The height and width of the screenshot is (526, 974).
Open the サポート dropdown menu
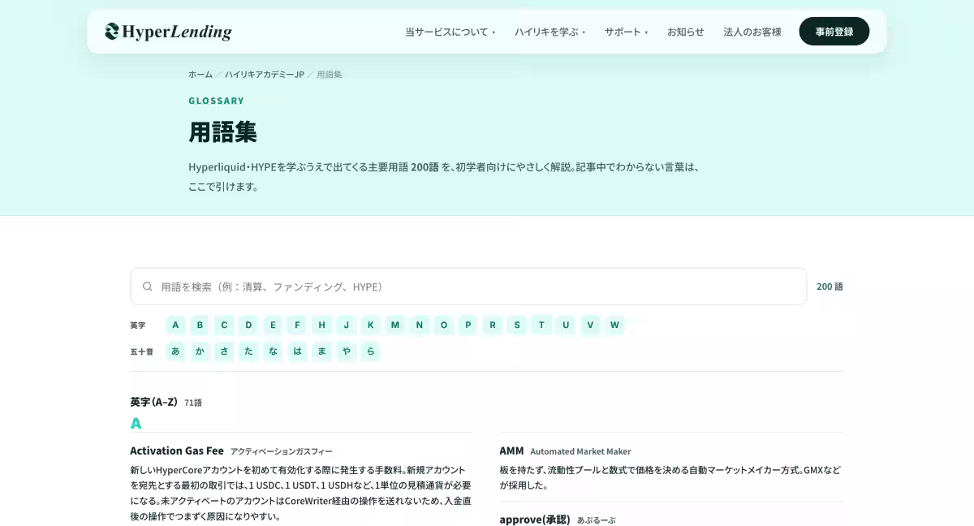coord(626,32)
